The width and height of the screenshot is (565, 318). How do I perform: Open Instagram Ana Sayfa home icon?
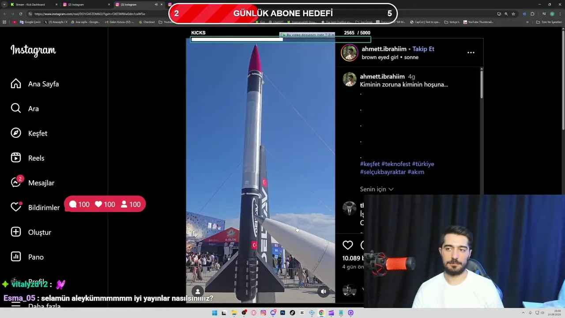click(x=16, y=84)
